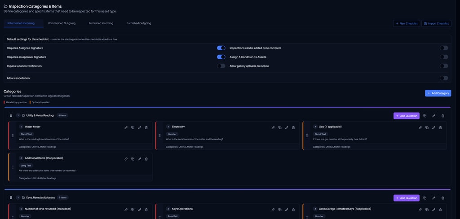The width and height of the screenshot is (460, 219).
Task: Add Question to Utility & Meter Readings
Action: [406, 116]
